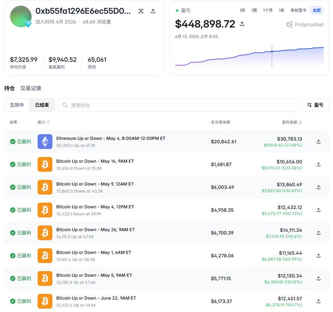Image resolution: width=333 pixels, height=312 pixels.
Task: Click the Polymarket logo
Action: tap(305, 24)
